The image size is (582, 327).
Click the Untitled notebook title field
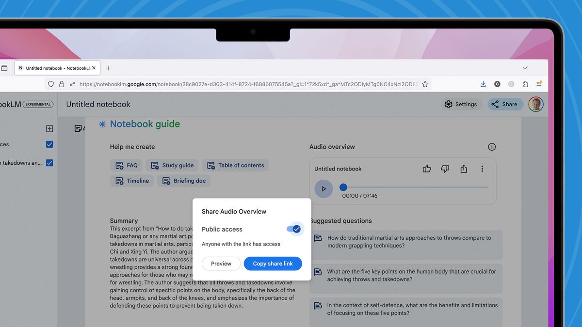pyautogui.click(x=98, y=104)
